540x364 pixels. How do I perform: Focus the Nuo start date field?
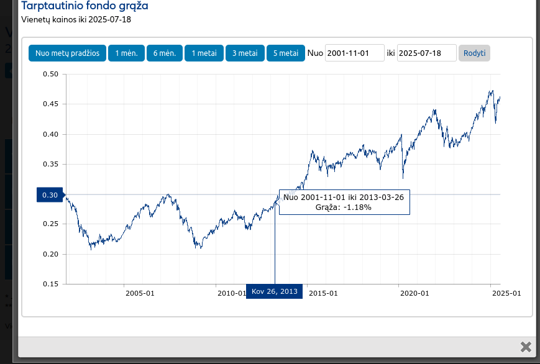click(x=355, y=53)
